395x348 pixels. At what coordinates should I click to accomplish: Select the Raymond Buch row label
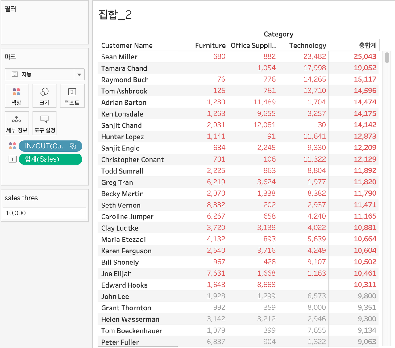pyautogui.click(x=125, y=80)
